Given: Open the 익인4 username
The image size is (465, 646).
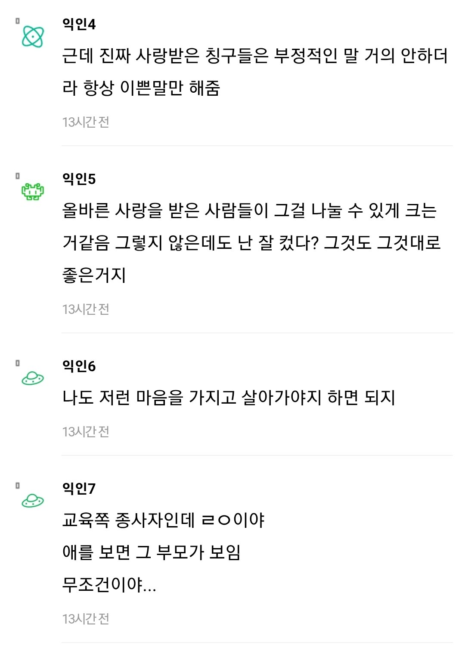Looking at the screenshot, I should click(79, 24).
